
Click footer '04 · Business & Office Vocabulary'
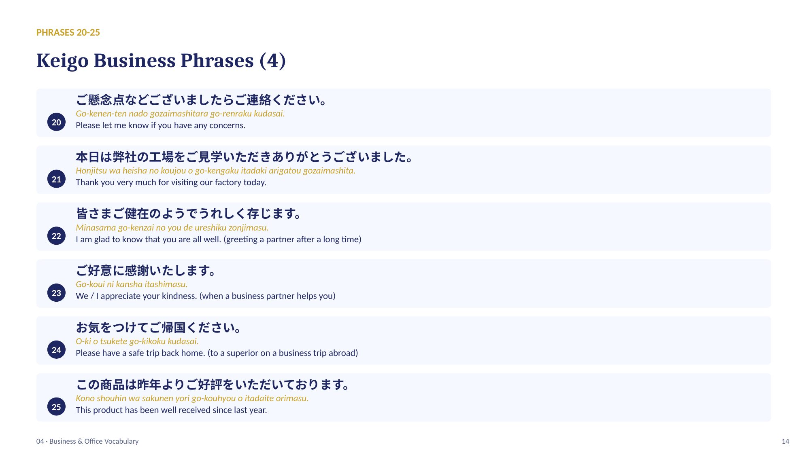point(87,441)
